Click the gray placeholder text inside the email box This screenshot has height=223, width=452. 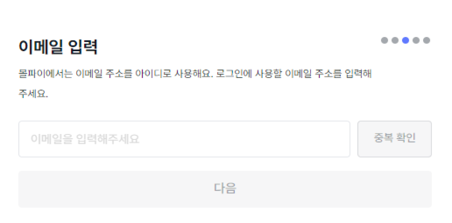pyautogui.click(x=85, y=139)
